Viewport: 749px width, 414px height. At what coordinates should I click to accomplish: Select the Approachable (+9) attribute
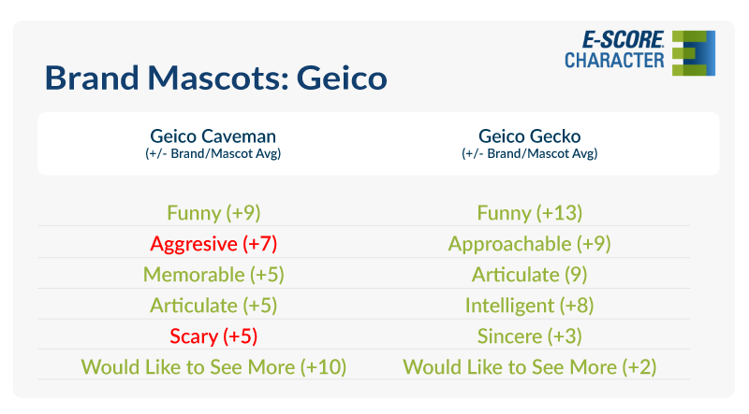529,244
